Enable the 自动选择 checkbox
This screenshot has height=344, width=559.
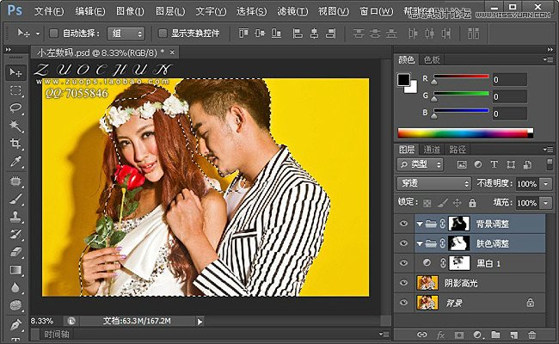[53, 34]
